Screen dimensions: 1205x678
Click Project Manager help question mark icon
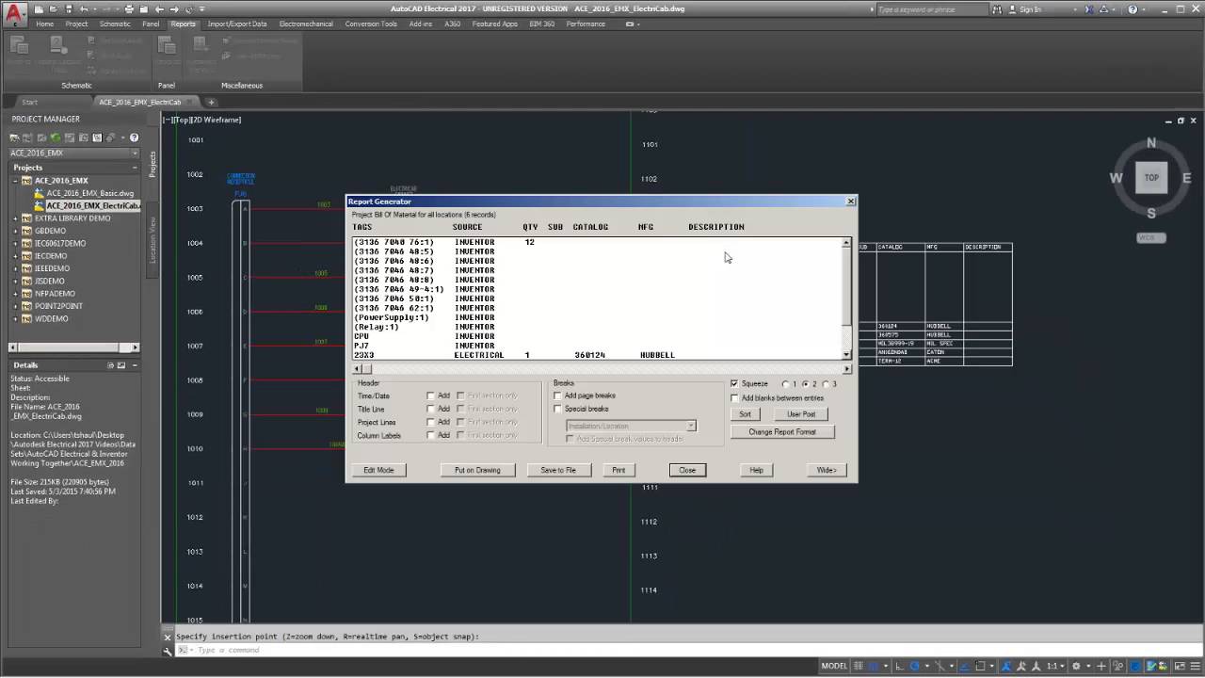point(135,138)
